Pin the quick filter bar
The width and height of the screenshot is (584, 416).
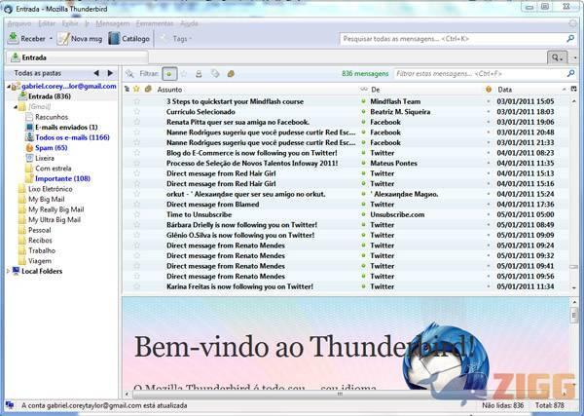(129, 74)
